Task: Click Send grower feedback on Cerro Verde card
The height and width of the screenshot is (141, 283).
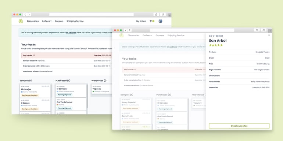Action: point(130,122)
